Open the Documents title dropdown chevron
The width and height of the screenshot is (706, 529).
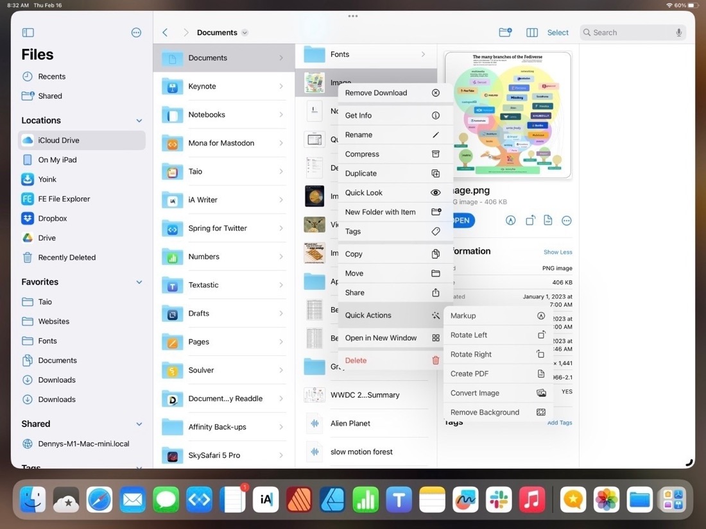point(245,32)
